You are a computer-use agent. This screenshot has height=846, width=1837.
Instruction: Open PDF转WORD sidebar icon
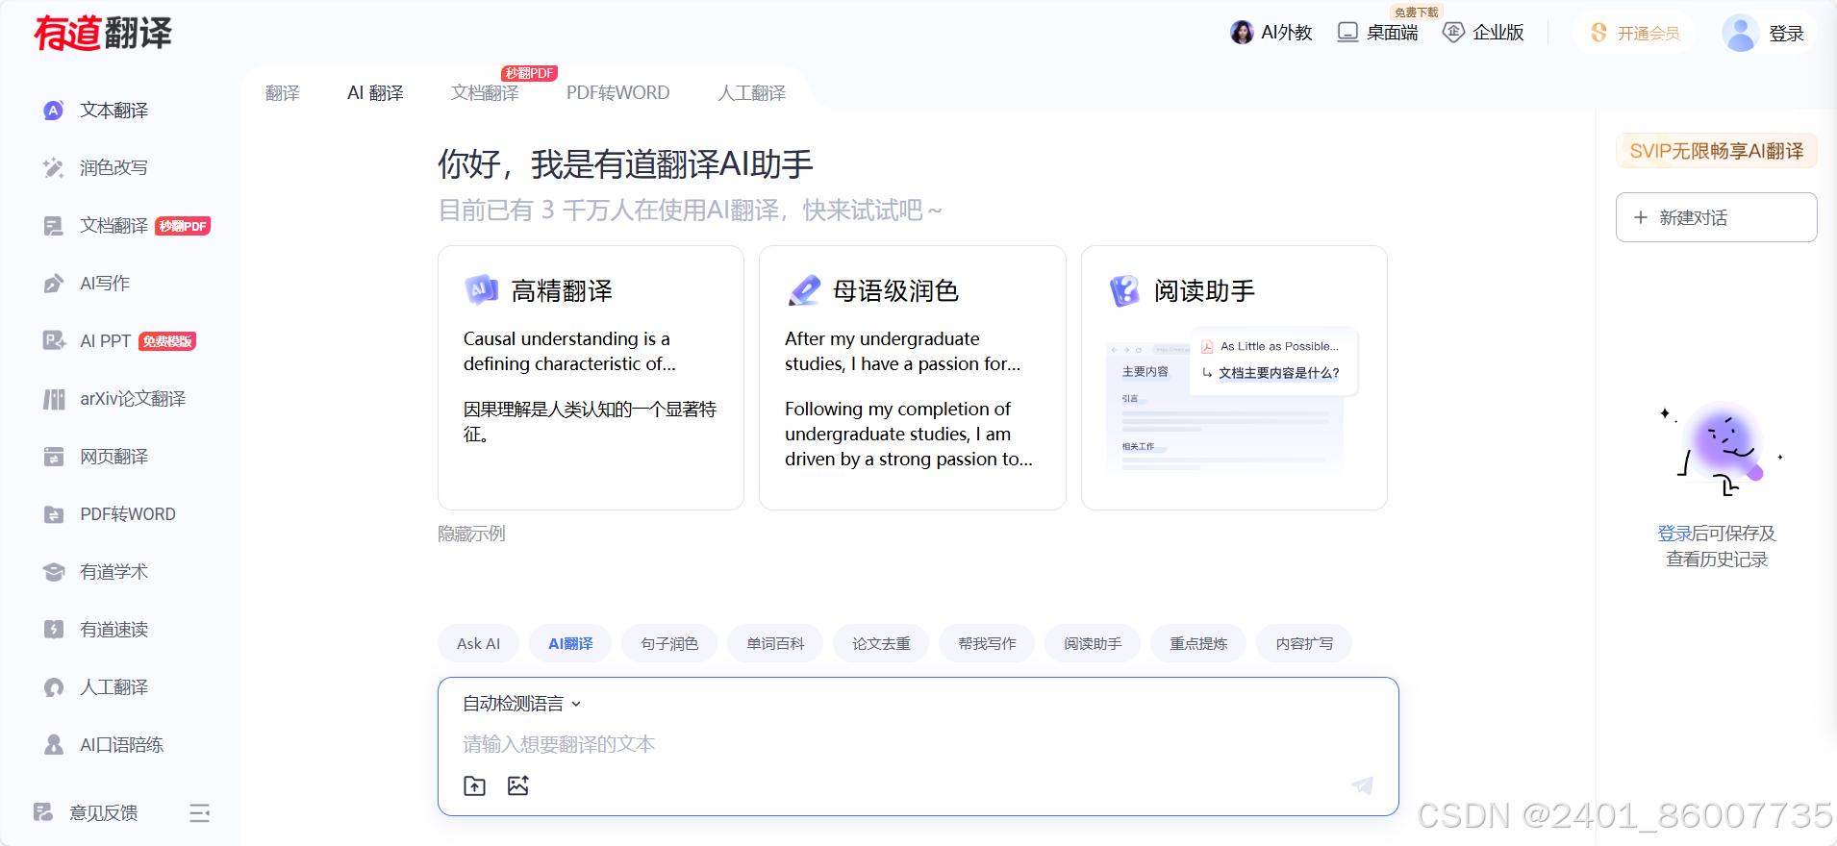tap(54, 514)
